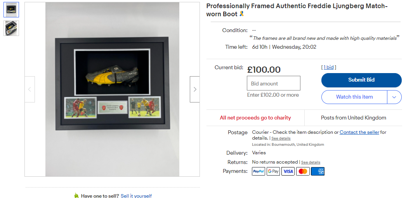406x198 pixels.
Task: Click the charity ribbon icon beside title
Action: 241,14
